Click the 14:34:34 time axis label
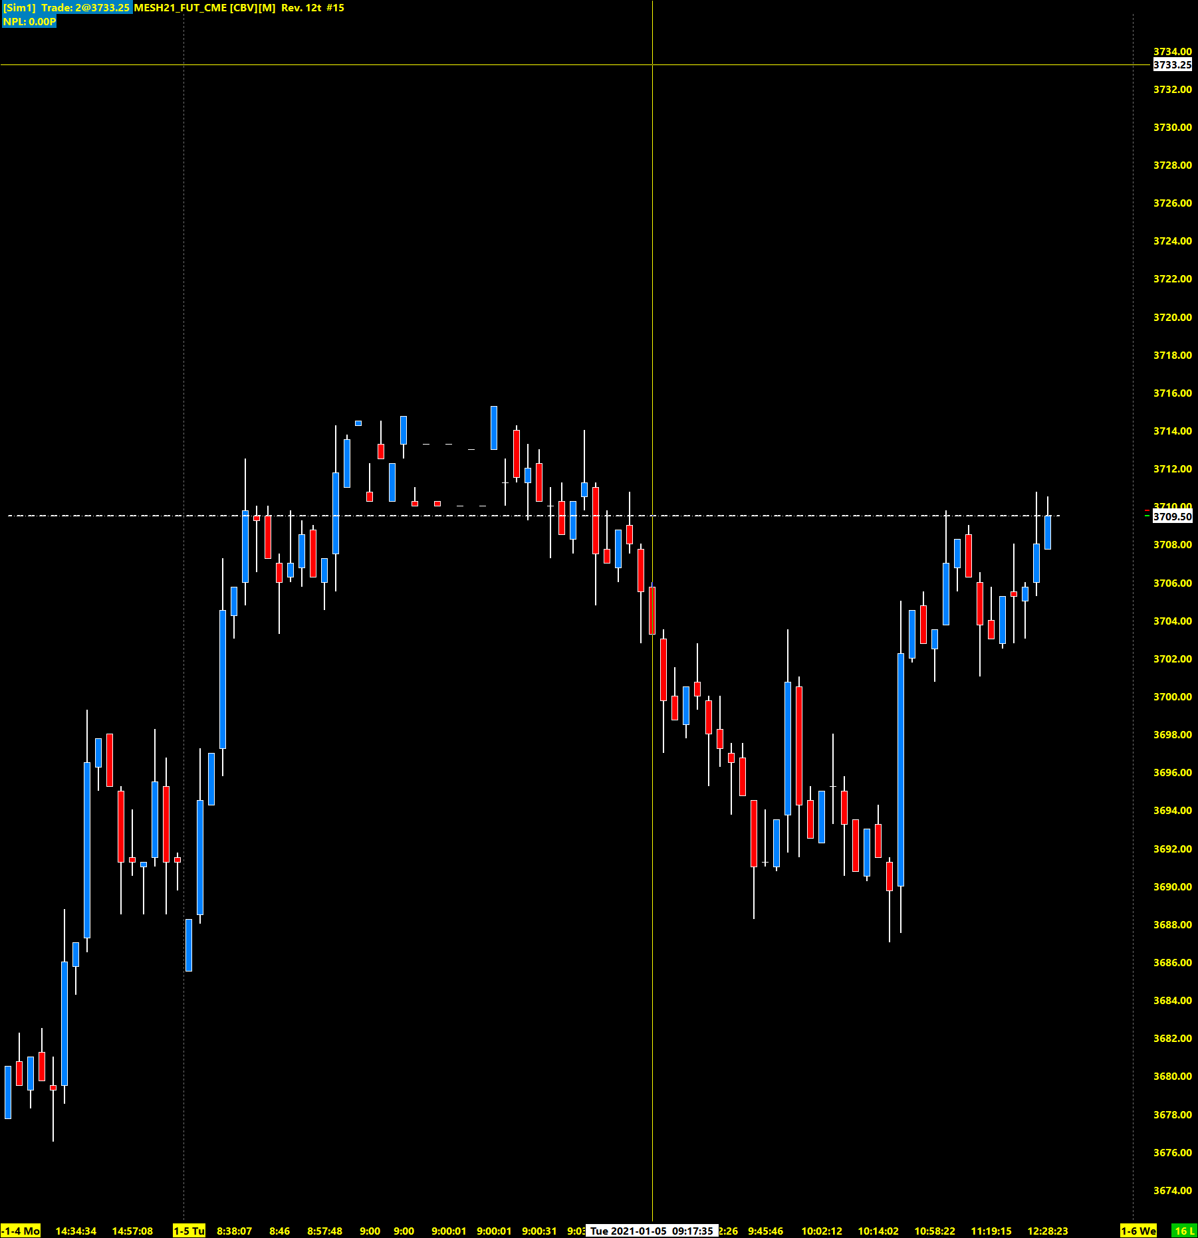The image size is (1198, 1238). pos(76,1231)
